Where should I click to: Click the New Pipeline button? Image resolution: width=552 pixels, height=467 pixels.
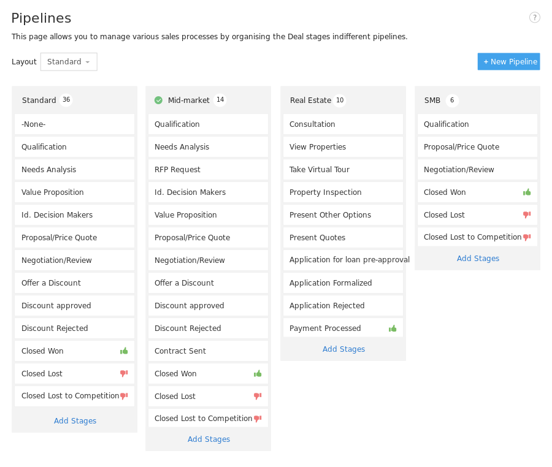(508, 61)
